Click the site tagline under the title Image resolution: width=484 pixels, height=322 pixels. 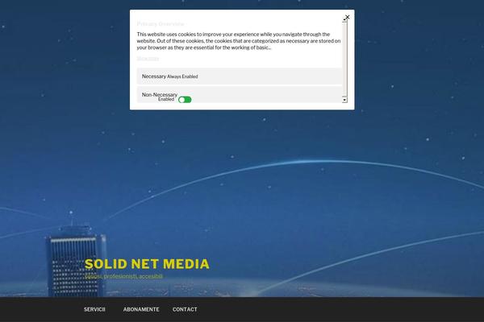(123, 276)
